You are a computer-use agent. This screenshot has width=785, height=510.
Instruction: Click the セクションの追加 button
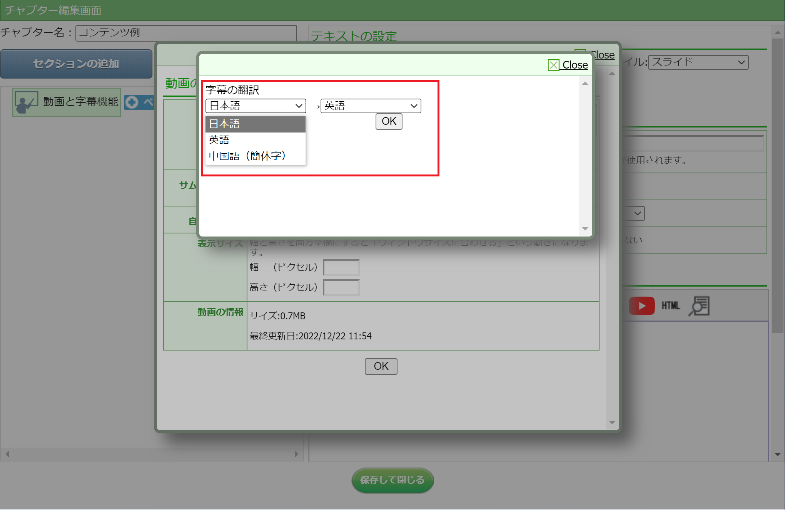click(76, 64)
